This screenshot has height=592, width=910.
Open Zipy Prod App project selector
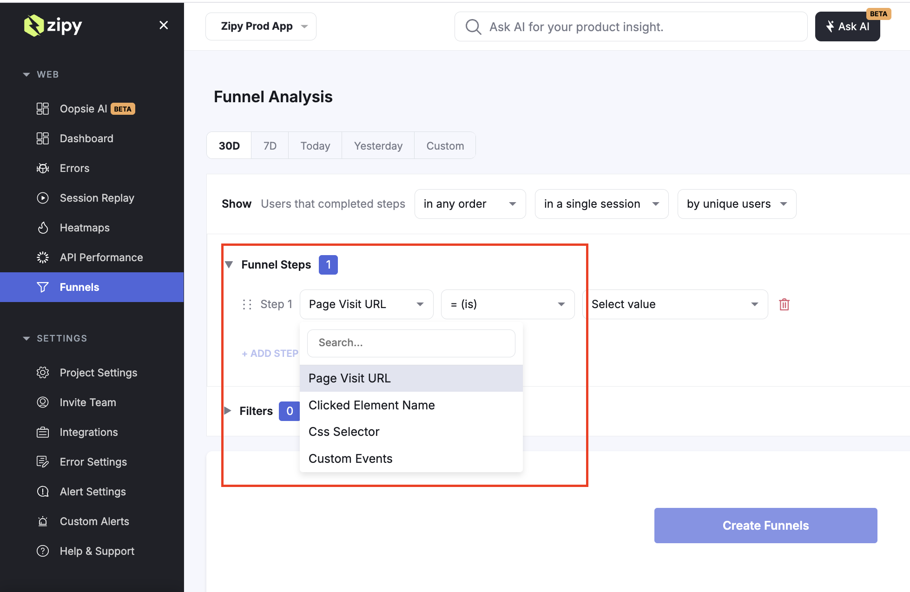(x=261, y=26)
